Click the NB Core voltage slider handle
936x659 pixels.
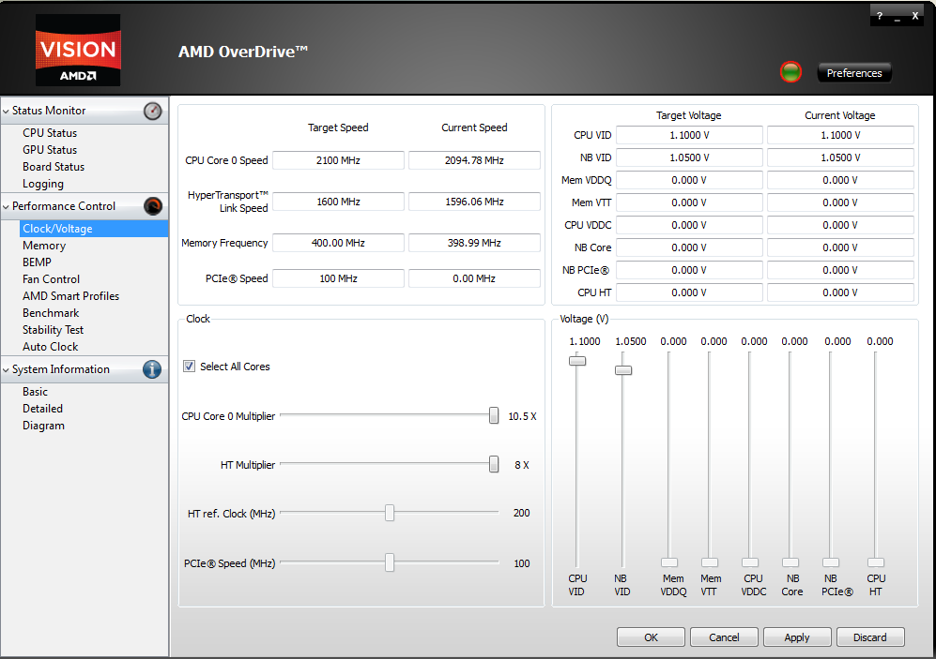[790, 562]
